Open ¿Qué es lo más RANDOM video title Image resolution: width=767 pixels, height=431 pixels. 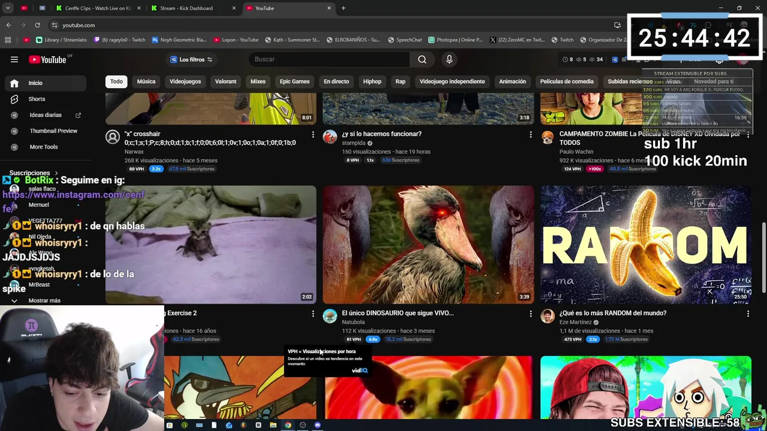(x=612, y=313)
